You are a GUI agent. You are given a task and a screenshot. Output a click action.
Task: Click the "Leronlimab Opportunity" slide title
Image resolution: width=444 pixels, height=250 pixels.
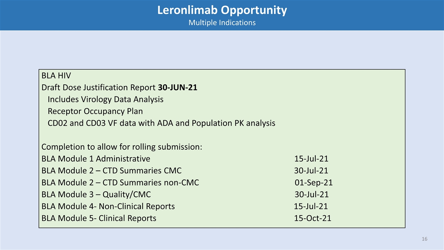point(222,10)
